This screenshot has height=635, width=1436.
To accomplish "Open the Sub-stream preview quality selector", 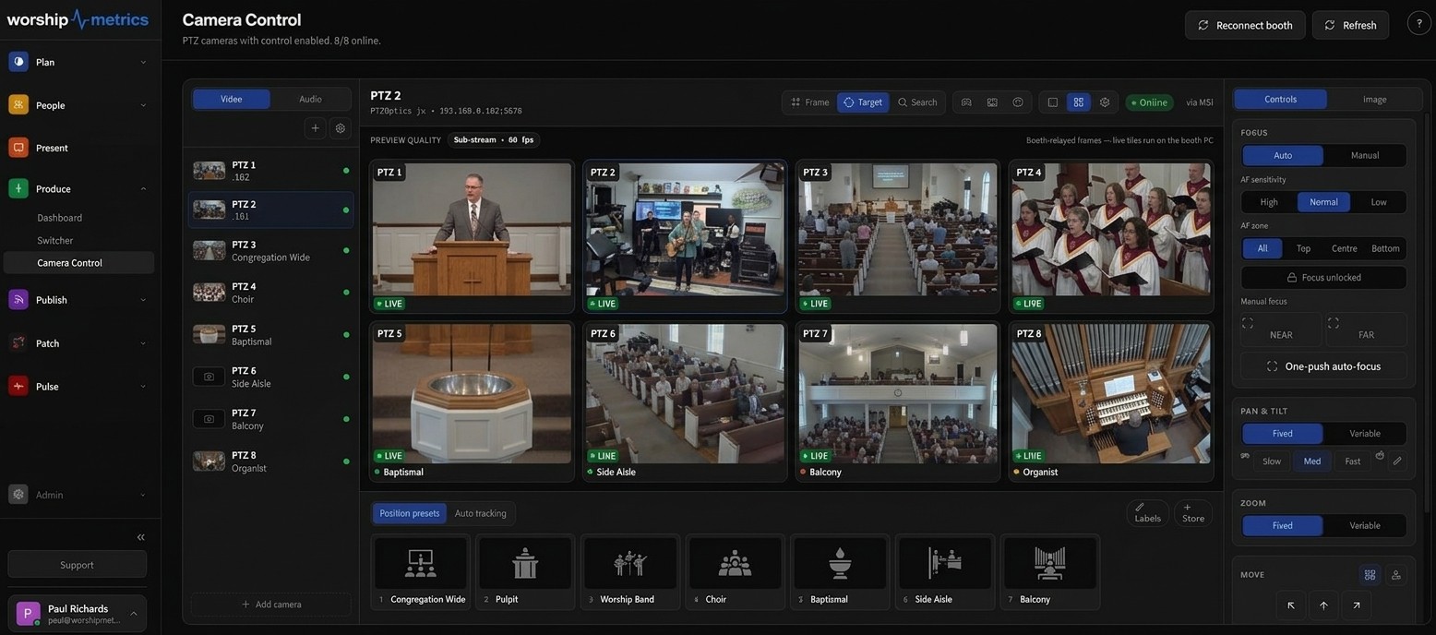I will pos(494,140).
